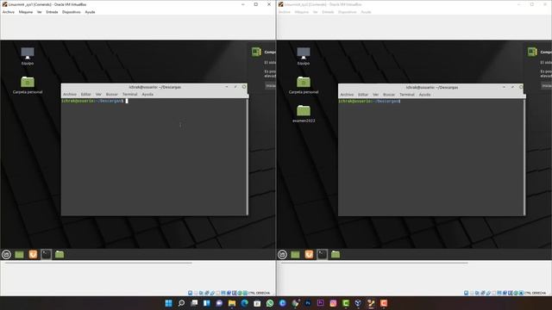Launch the orange Firefox icon in right VM panel
The width and height of the screenshot is (552, 310).
[309, 254]
